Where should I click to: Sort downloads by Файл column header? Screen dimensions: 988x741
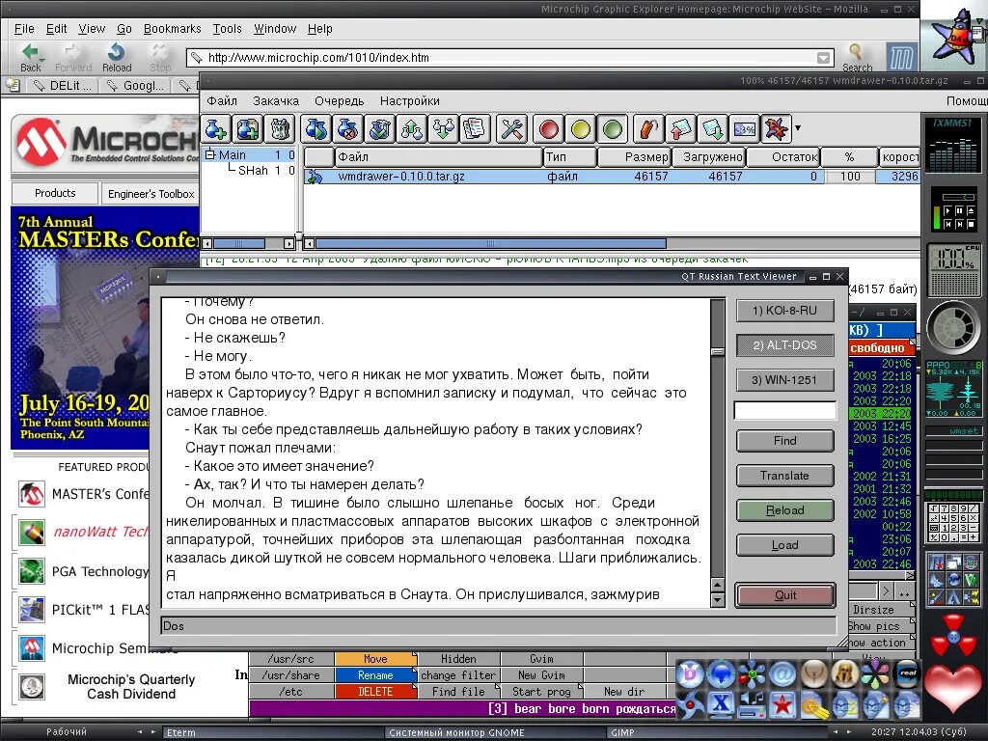tap(438, 157)
